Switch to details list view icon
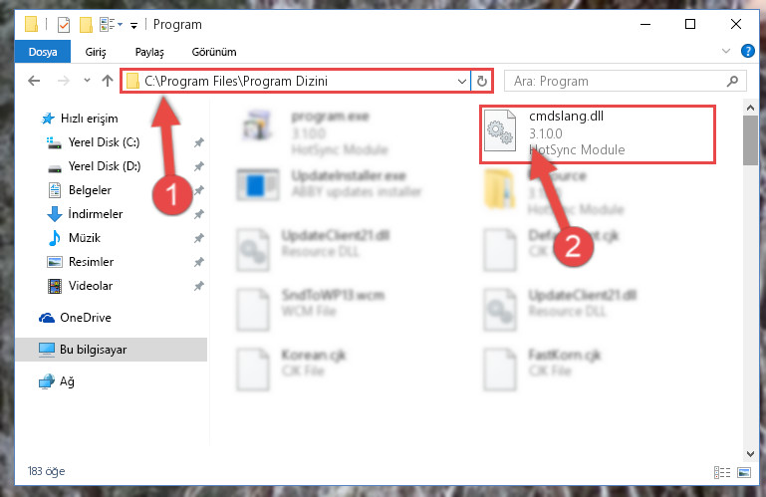The image size is (766, 497). pos(722,472)
